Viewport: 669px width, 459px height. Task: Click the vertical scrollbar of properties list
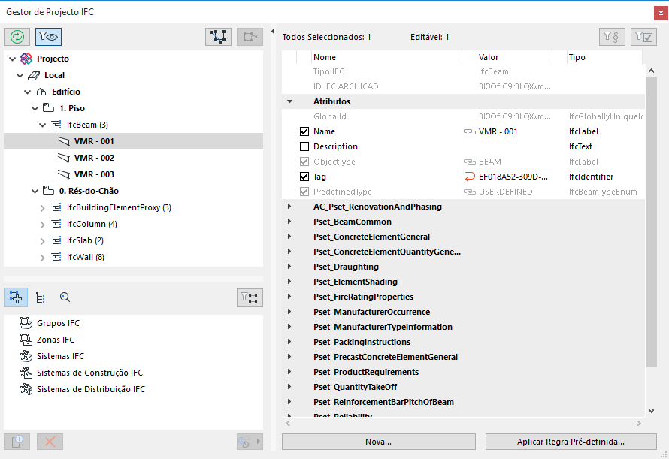pyautogui.click(x=651, y=225)
